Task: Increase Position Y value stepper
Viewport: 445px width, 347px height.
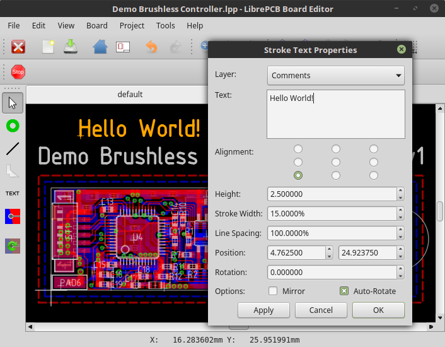Action: pyautogui.click(x=400, y=249)
